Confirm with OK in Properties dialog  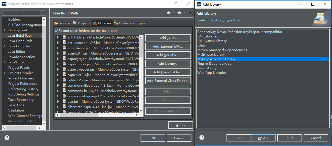click(x=153, y=138)
